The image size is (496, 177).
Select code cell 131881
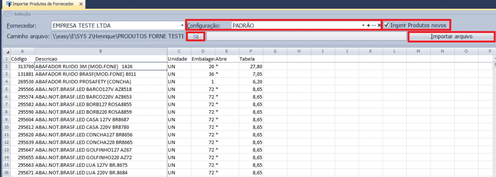(22, 74)
